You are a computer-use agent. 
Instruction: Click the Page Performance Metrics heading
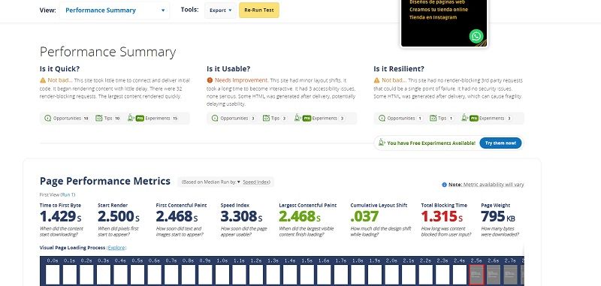pos(105,181)
